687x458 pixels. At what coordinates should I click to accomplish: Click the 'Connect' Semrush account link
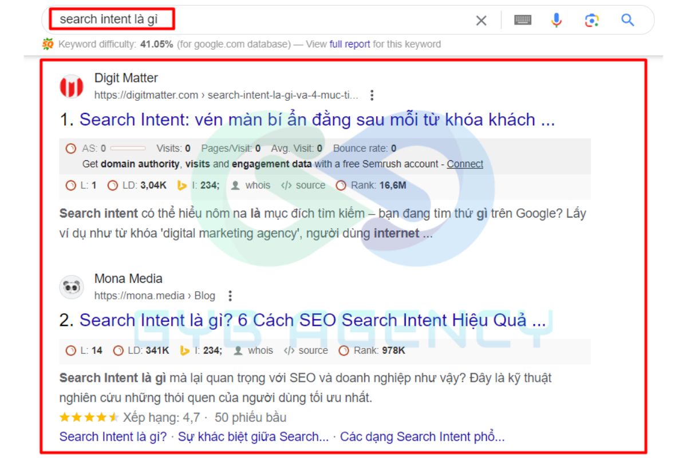(465, 164)
